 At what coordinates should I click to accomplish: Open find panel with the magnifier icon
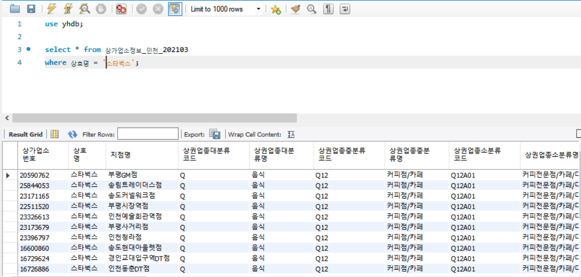point(311,9)
